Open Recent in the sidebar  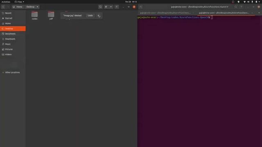pyautogui.click(x=13, y=13)
